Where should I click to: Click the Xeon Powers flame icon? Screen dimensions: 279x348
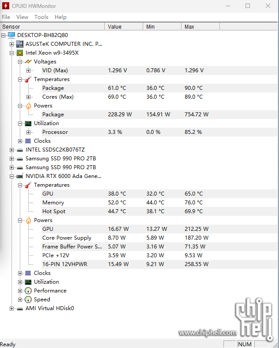pos(28,106)
